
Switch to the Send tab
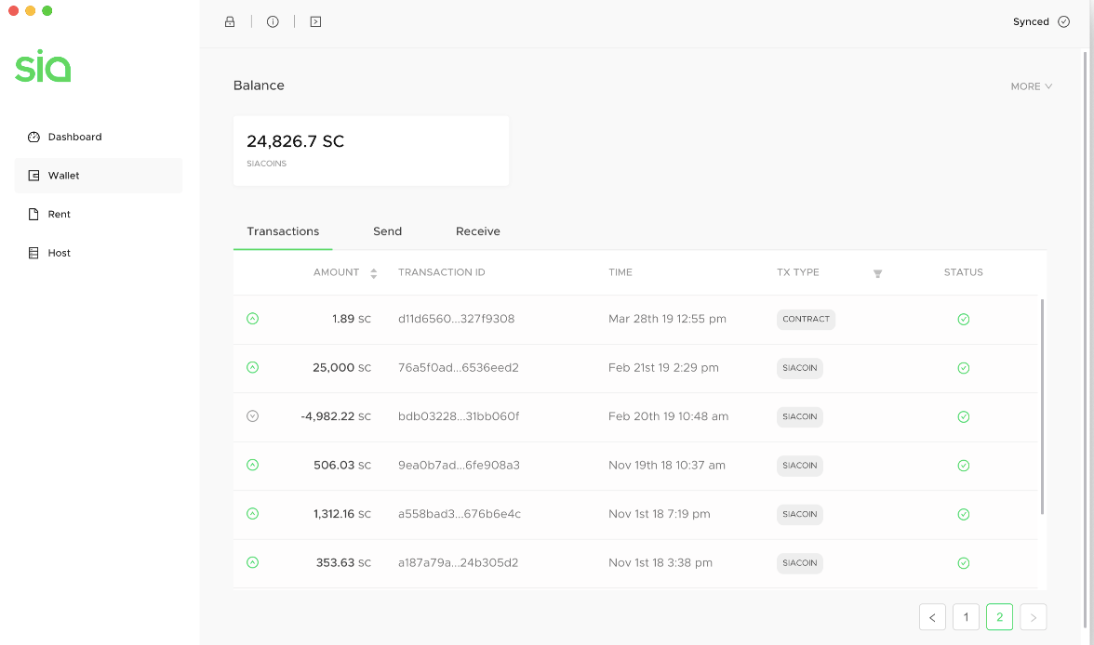pyautogui.click(x=387, y=231)
